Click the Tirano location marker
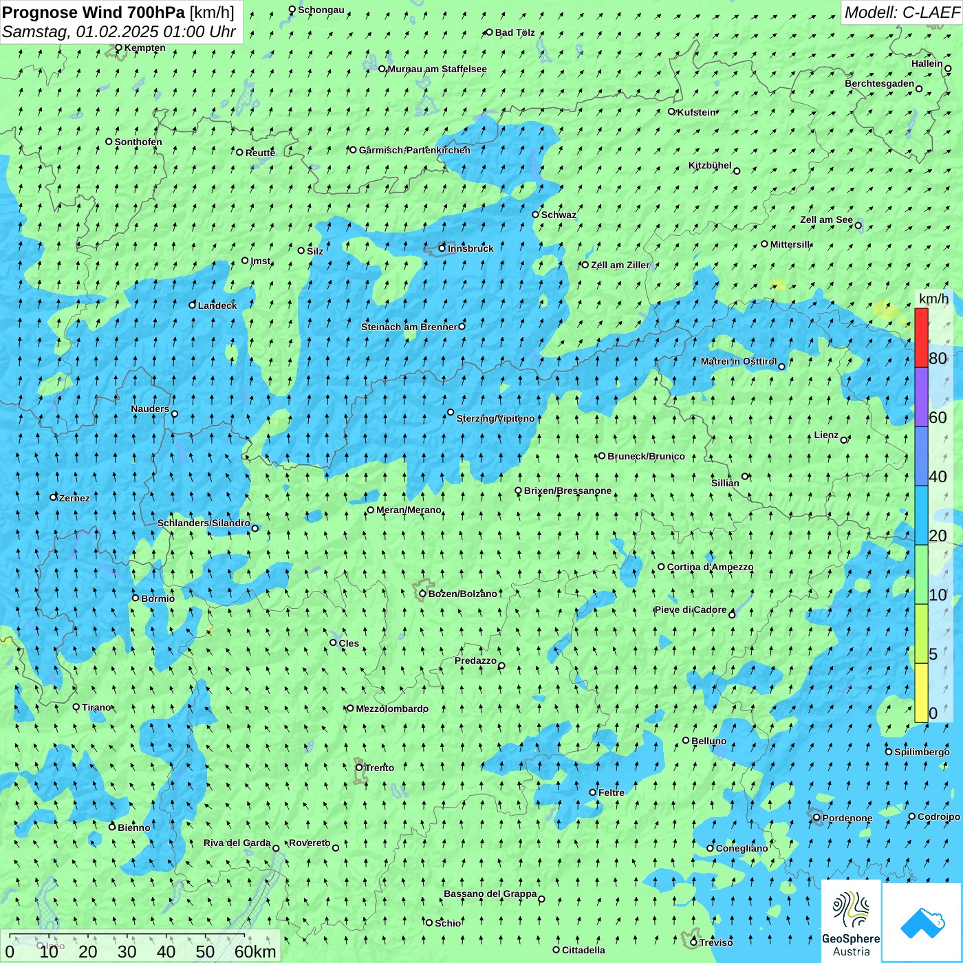This screenshot has width=963, height=963. [x=76, y=706]
